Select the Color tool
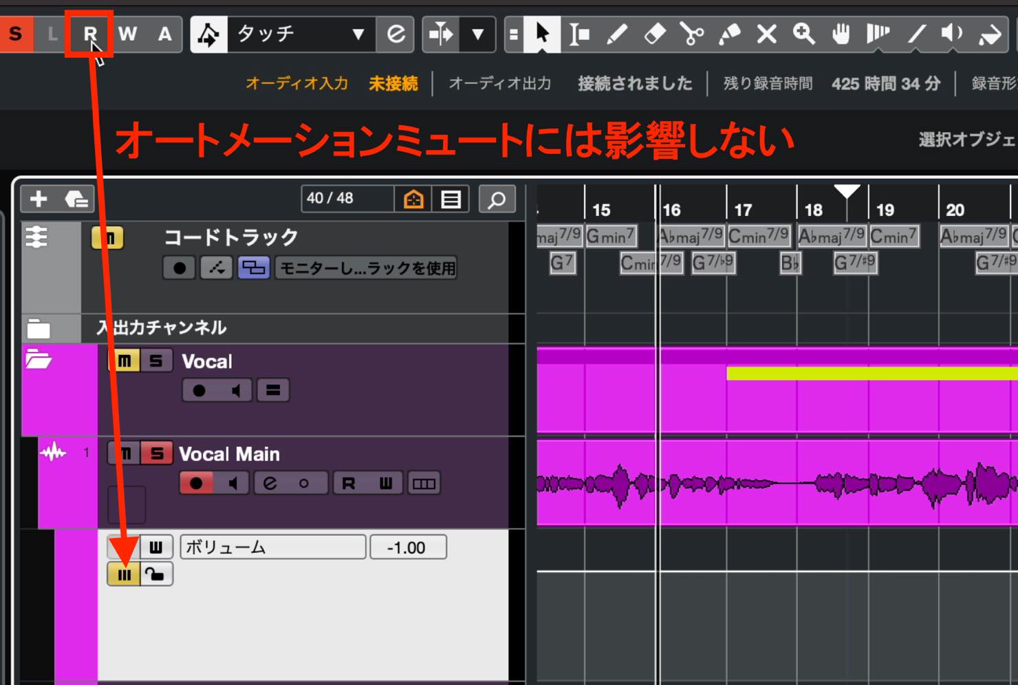 coord(990,34)
